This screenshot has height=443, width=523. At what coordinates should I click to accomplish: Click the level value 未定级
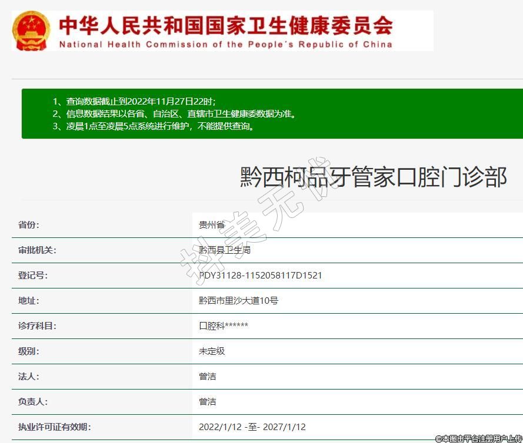point(212,351)
